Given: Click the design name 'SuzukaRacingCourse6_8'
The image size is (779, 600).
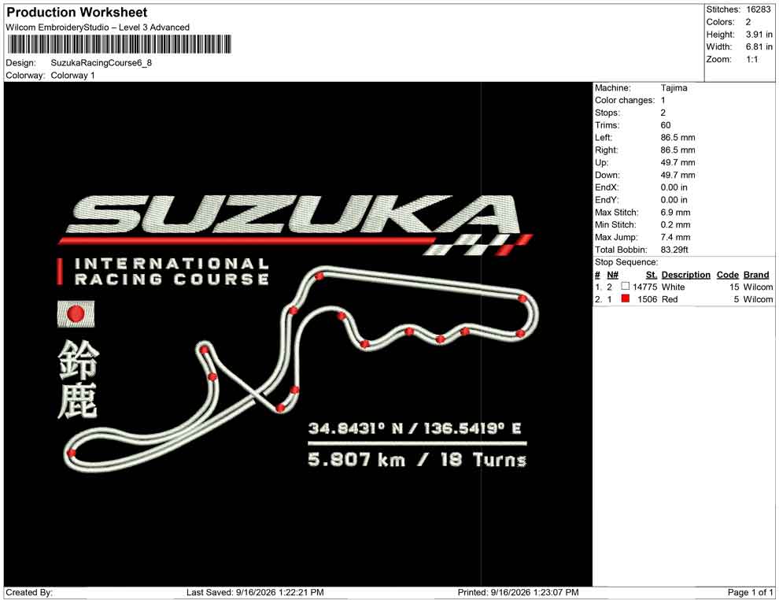Looking at the screenshot, I should click(x=102, y=63).
